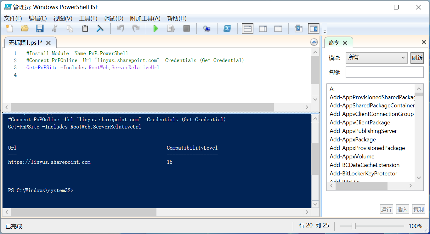Show the script pane on top
The width and height of the screenshot is (430, 234).
click(x=248, y=29)
